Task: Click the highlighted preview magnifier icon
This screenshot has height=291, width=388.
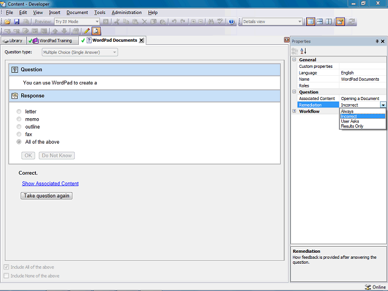Action: tap(96, 31)
